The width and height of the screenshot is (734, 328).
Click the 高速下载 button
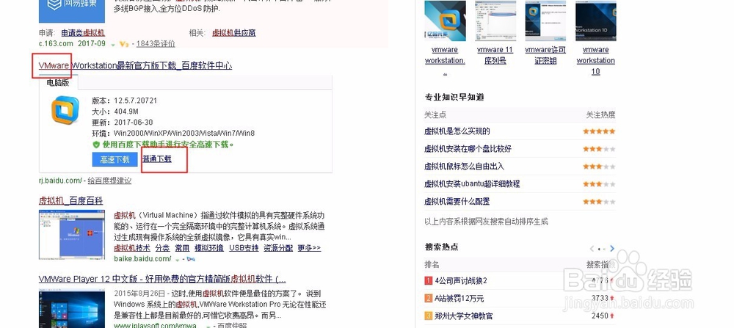pos(115,159)
